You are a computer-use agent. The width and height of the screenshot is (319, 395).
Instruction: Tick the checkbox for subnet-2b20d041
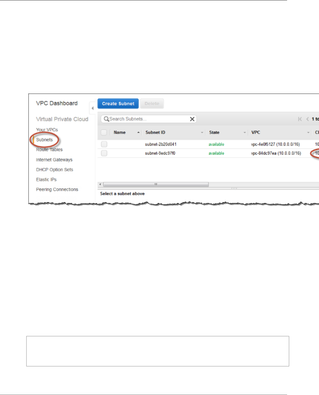[x=104, y=144]
